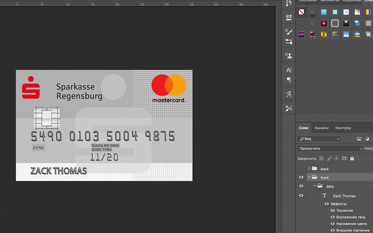
Task: Click the front group folder icon
Action: pyautogui.click(x=314, y=177)
